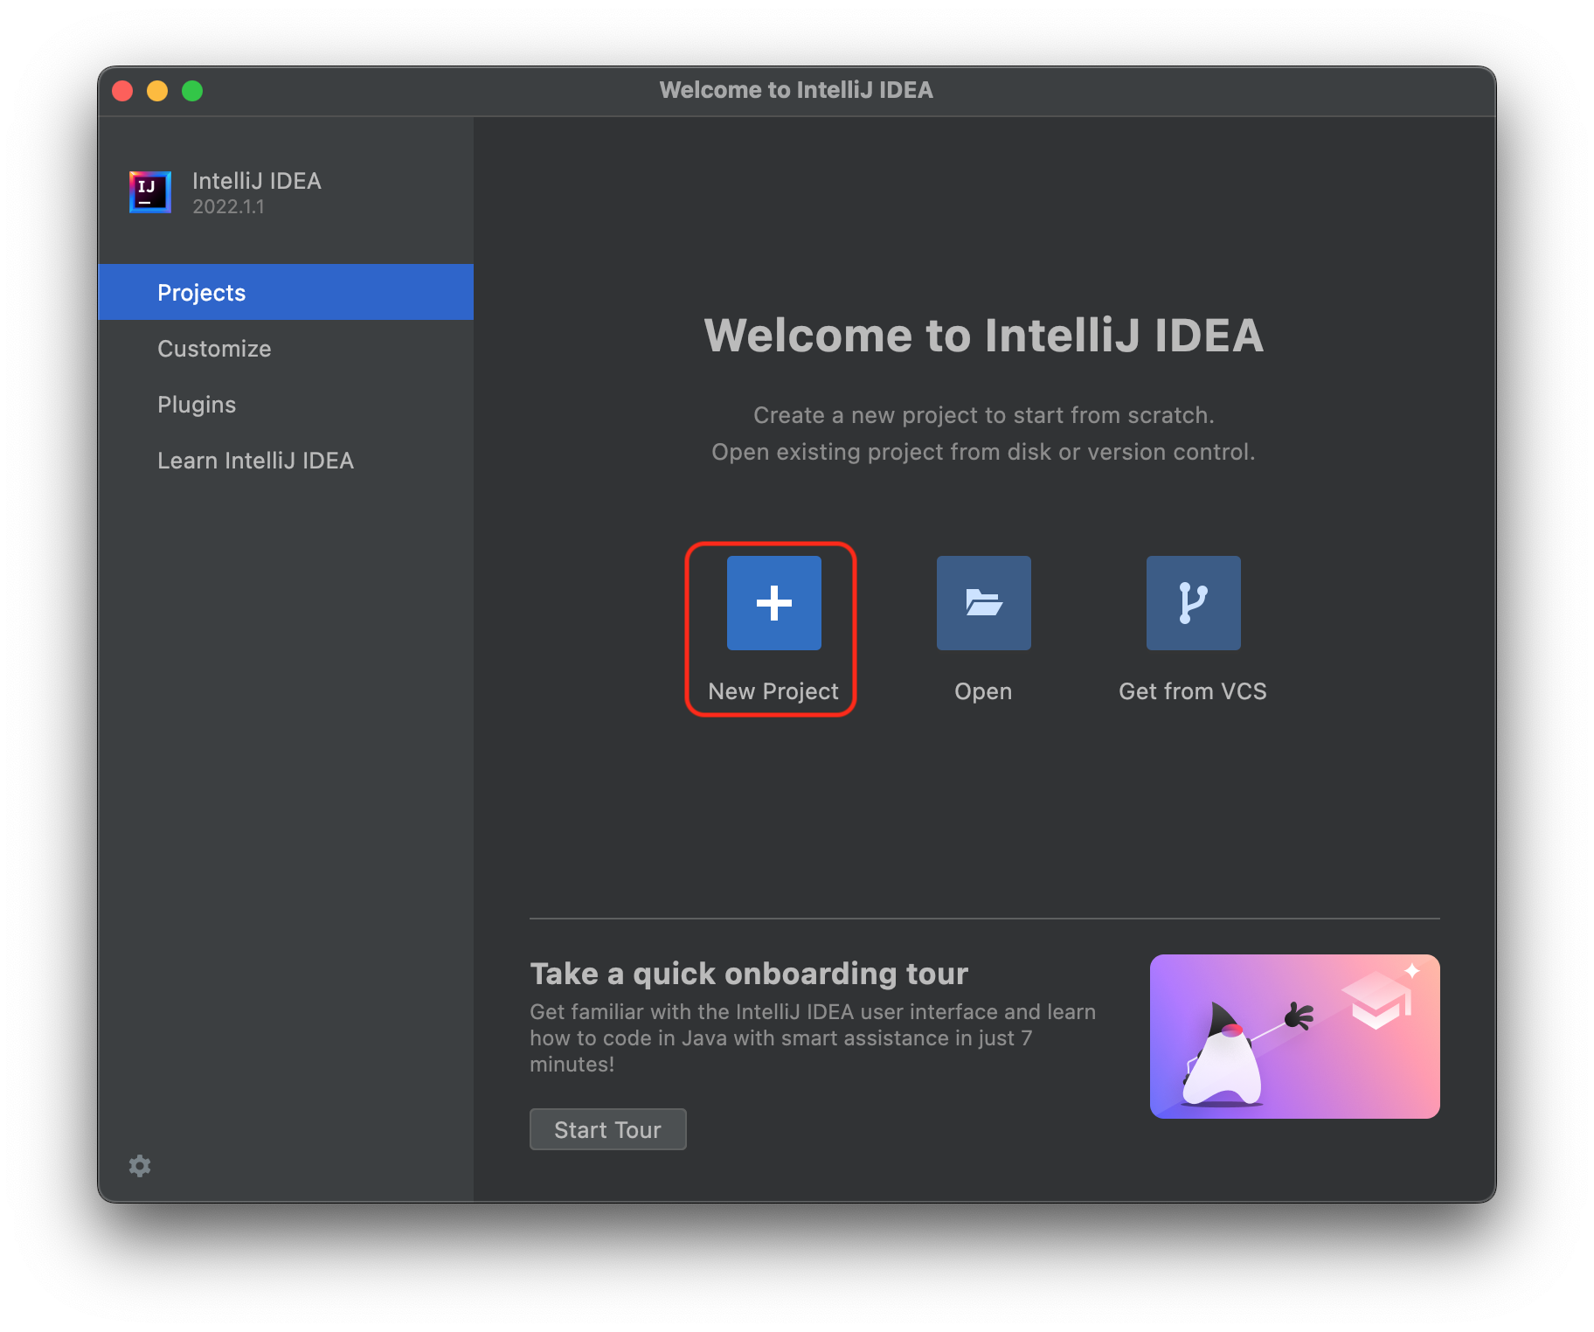Select the Projects tab in sidebar
Image resolution: width=1594 pixels, height=1332 pixels.
coord(286,292)
